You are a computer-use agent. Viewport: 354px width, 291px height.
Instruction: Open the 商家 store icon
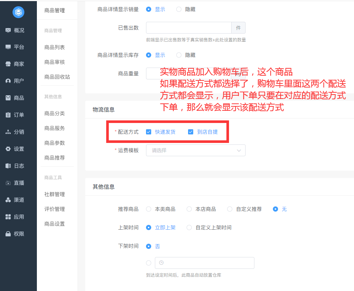(x=8, y=64)
